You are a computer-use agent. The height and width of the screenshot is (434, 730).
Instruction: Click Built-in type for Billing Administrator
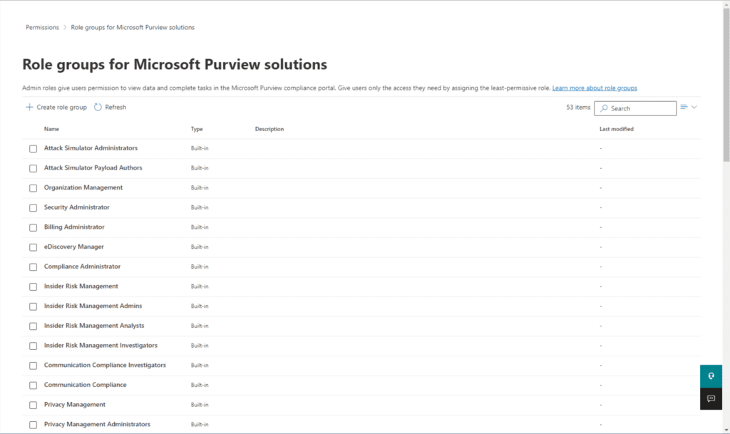coord(200,227)
